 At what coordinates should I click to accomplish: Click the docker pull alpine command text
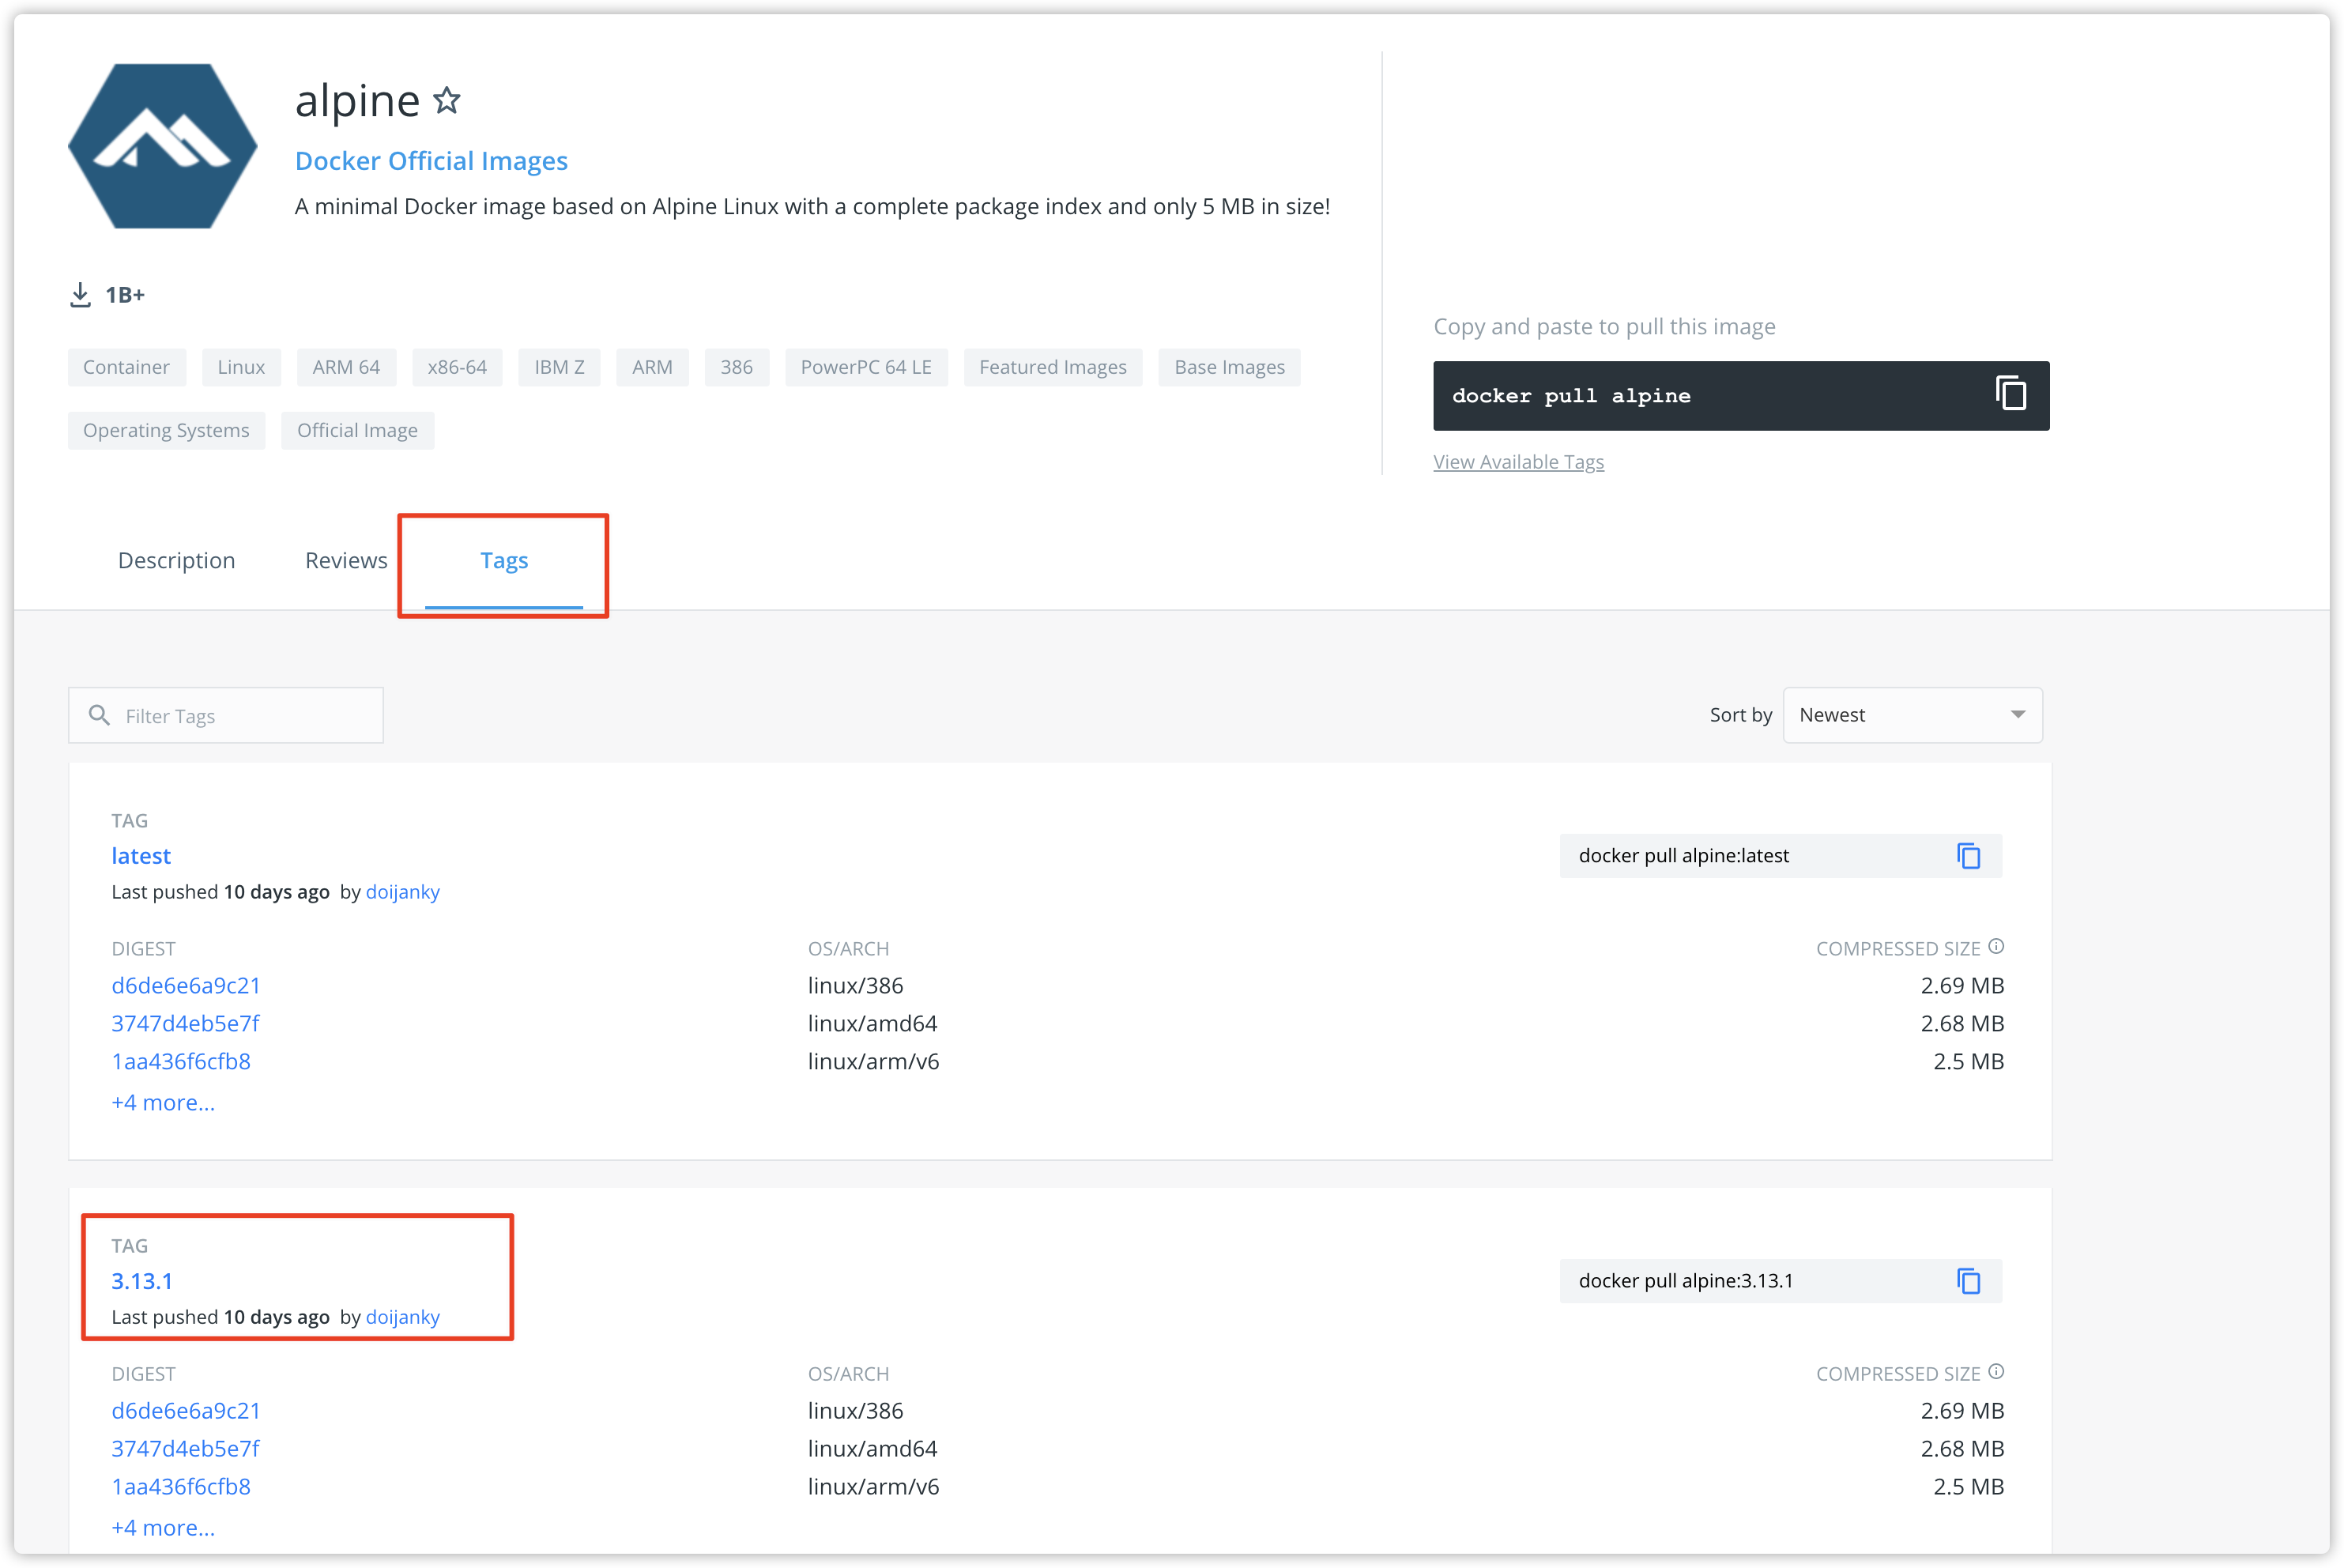1571,396
